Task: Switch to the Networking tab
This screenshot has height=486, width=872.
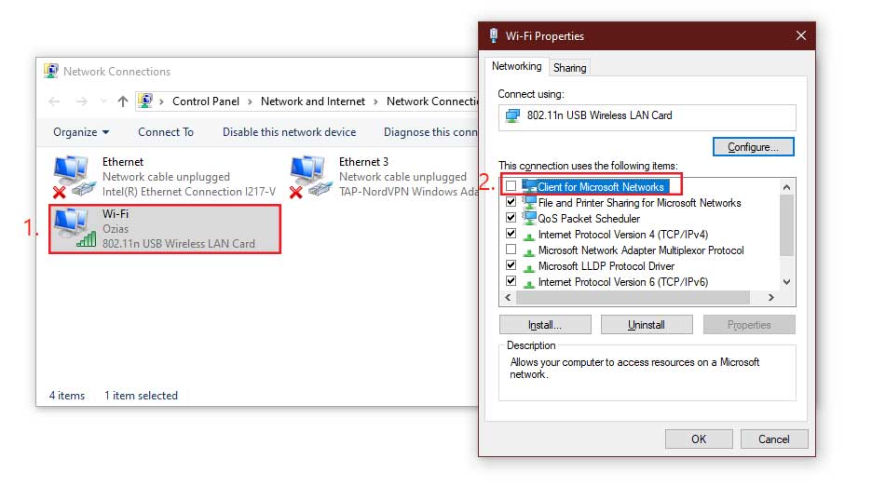Action: 517,66
